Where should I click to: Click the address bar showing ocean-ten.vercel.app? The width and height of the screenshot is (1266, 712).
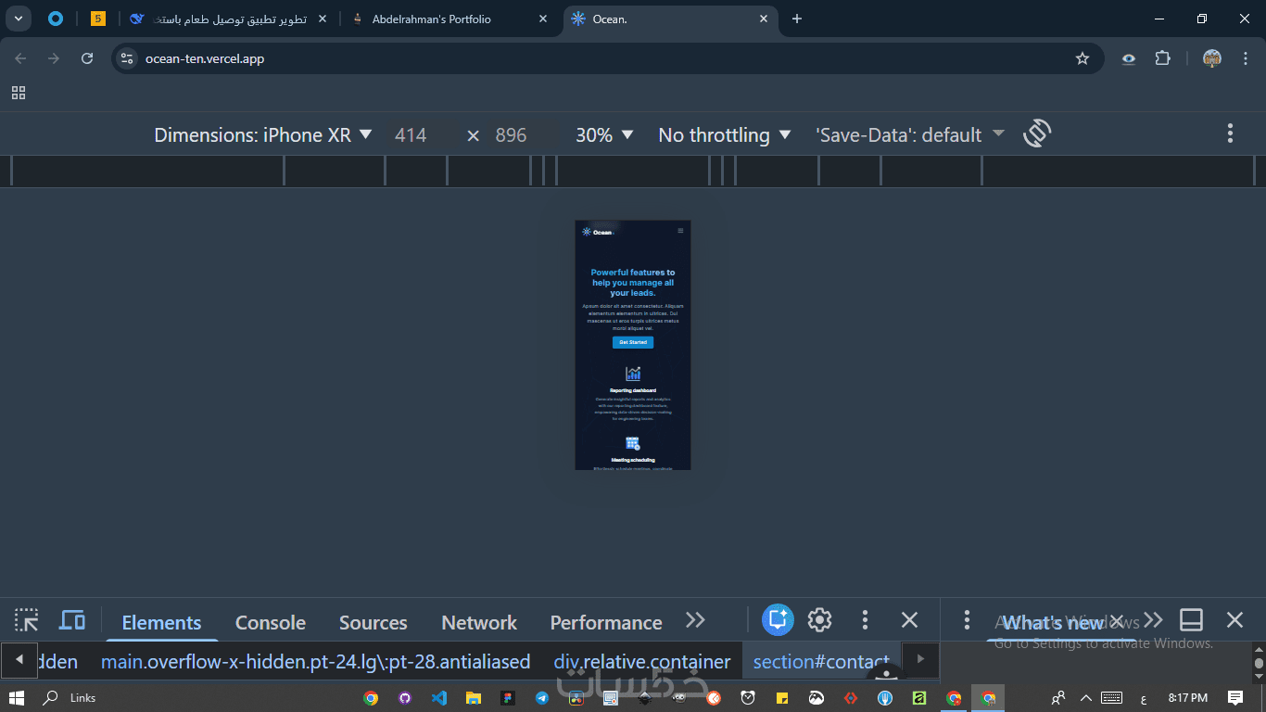coord(608,58)
